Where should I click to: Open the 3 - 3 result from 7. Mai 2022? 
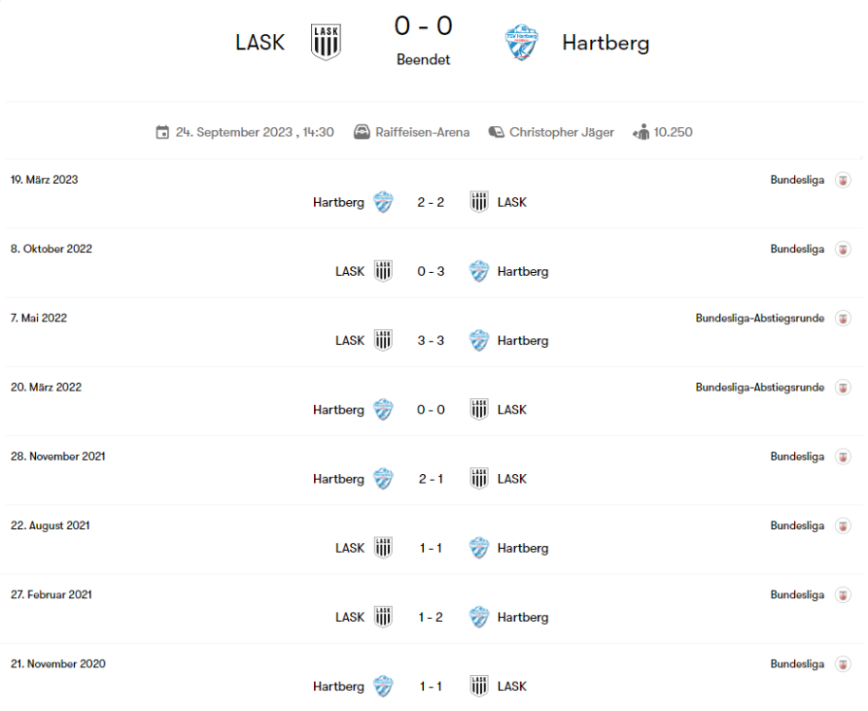coord(431,340)
